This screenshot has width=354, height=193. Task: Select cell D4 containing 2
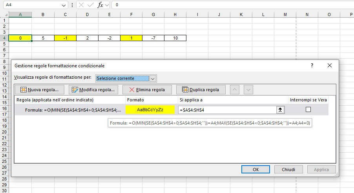coord(88,38)
